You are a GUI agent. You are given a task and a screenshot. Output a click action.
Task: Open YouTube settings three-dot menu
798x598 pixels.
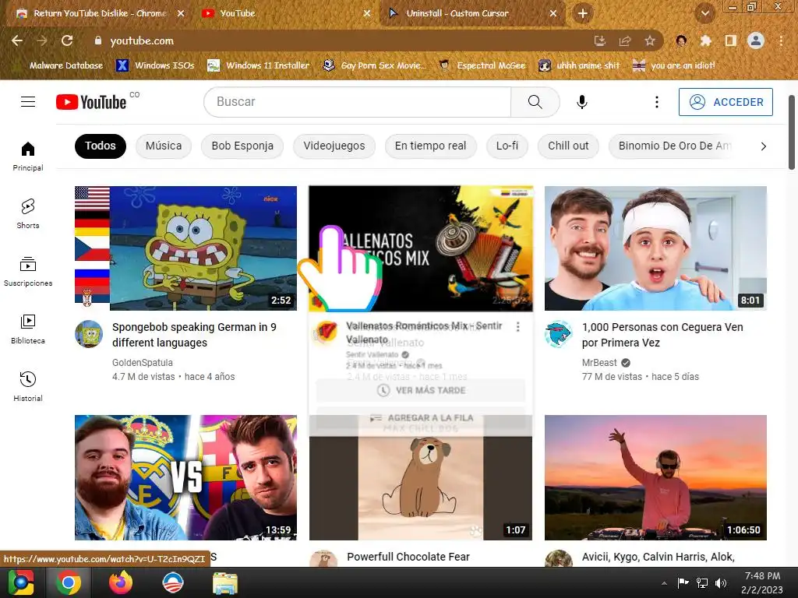[x=656, y=102]
